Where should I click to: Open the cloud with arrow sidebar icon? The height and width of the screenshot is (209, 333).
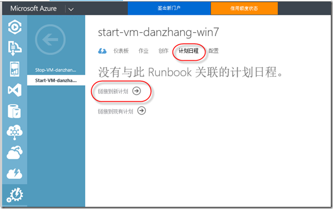(x=14, y=152)
